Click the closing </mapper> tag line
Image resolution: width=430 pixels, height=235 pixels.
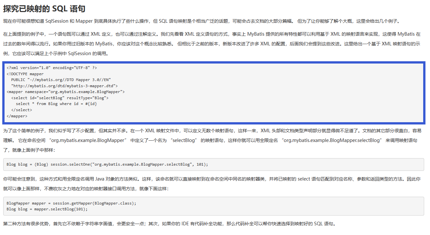(x=17, y=116)
